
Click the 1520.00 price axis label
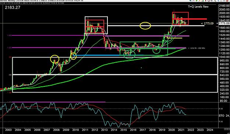pyautogui.click(x=224, y=35)
